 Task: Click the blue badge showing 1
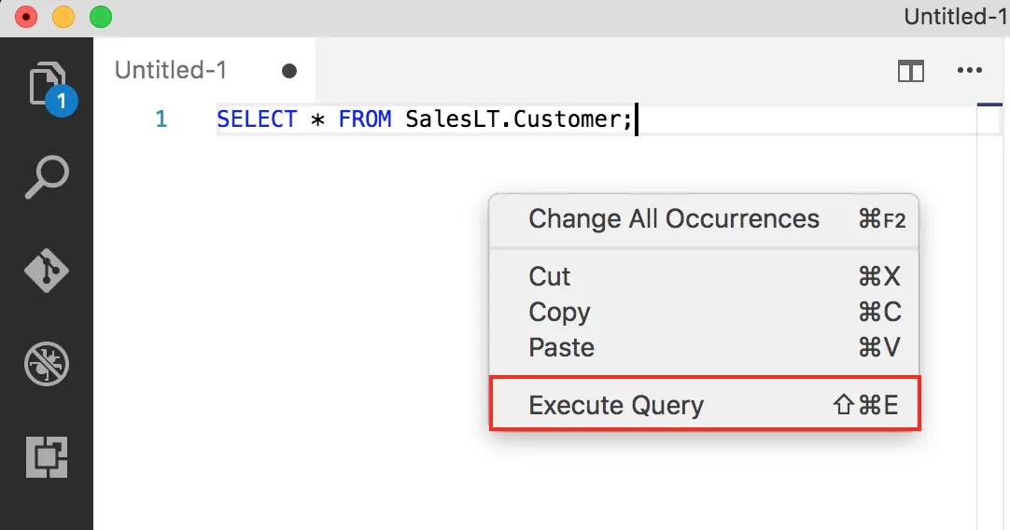[x=62, y=101]
